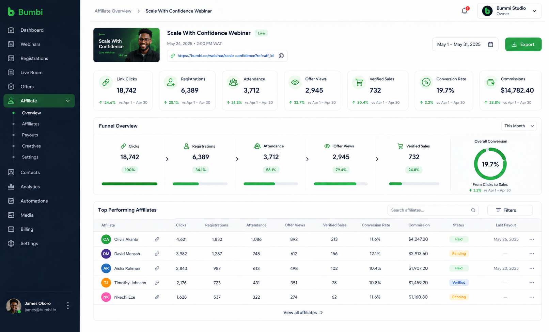Select Overview under Affiliate
The height and width of the screenshot is (332, 549).
[31, 113]
